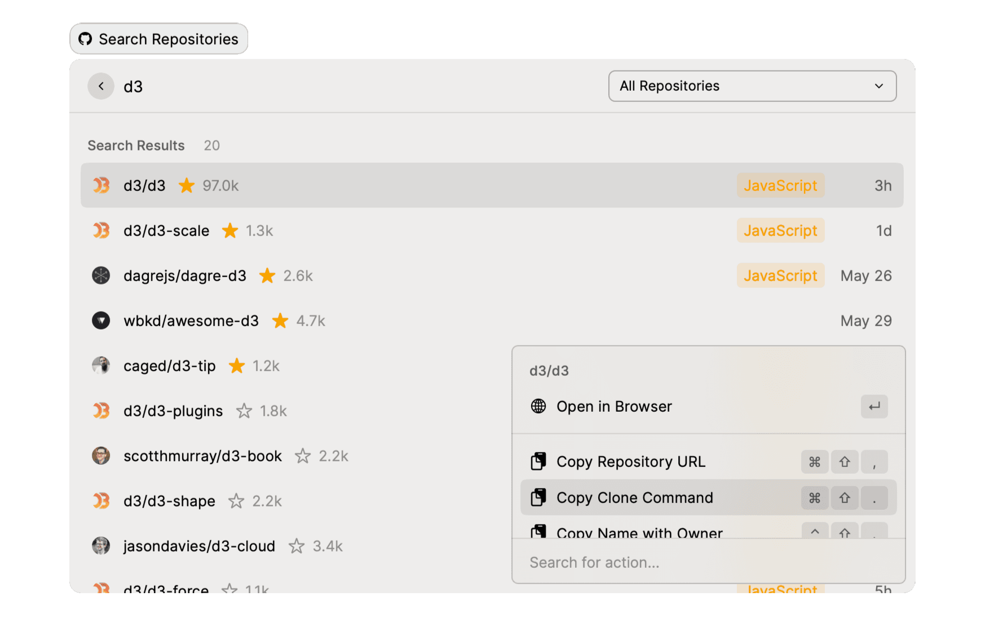Click the Command key hint on Copy Repository URL

(x=815, y=462)
